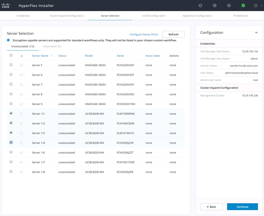This screenshot has height=216, width=264.
Task: Sort by the Assoc State column header
Action: [153, 56]
